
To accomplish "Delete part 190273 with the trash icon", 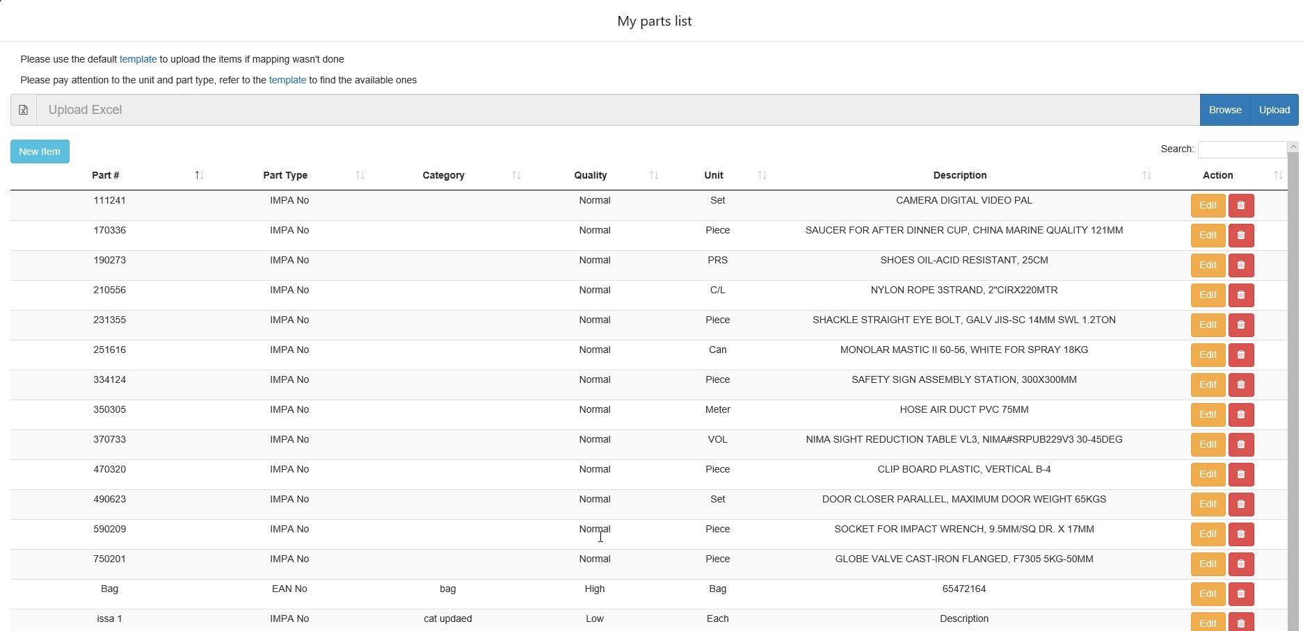I will [1241, 265].
